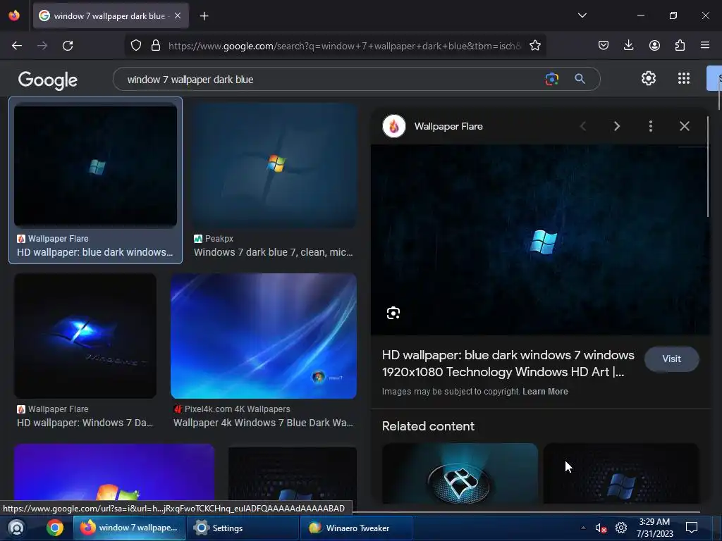Select the Pixel4k 4K wallpaper thumbnail
The height and width of the screenshot is (541, 722).
264,336
